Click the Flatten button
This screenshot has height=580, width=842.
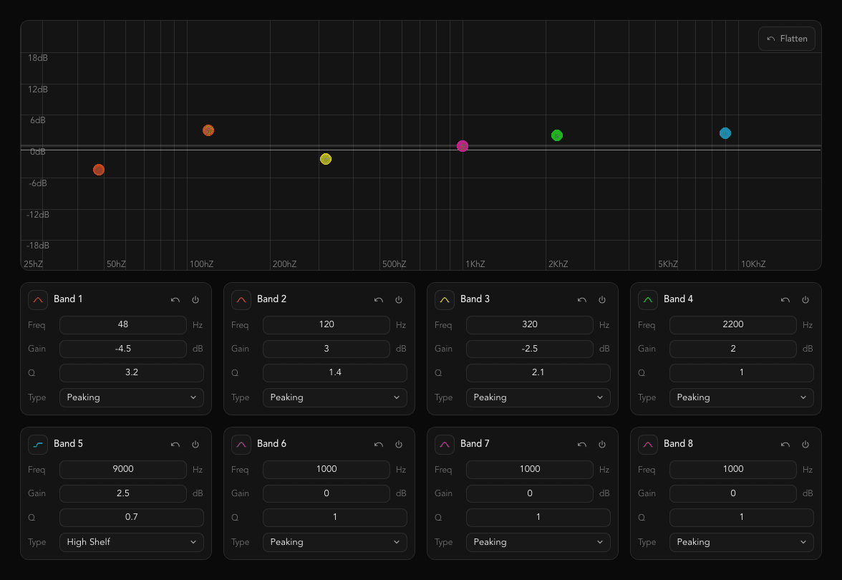[x=787, y=39]
